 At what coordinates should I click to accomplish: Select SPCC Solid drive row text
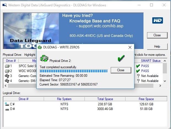pos(27,66)
